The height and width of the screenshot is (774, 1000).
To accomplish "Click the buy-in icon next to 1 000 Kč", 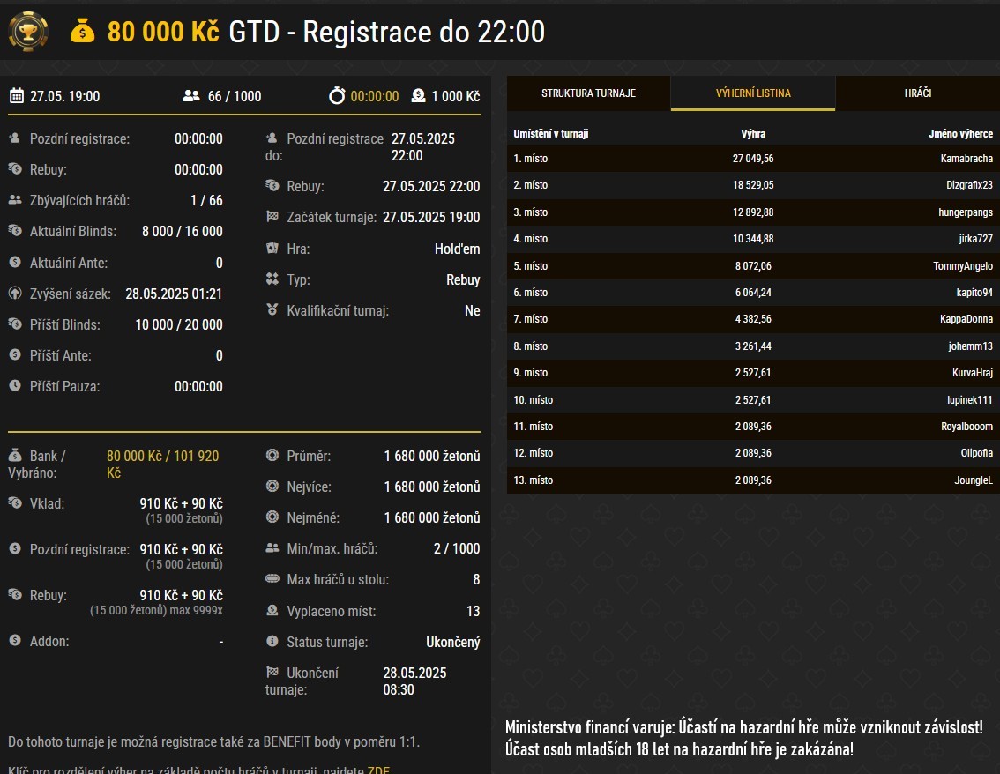I will 418,96.
